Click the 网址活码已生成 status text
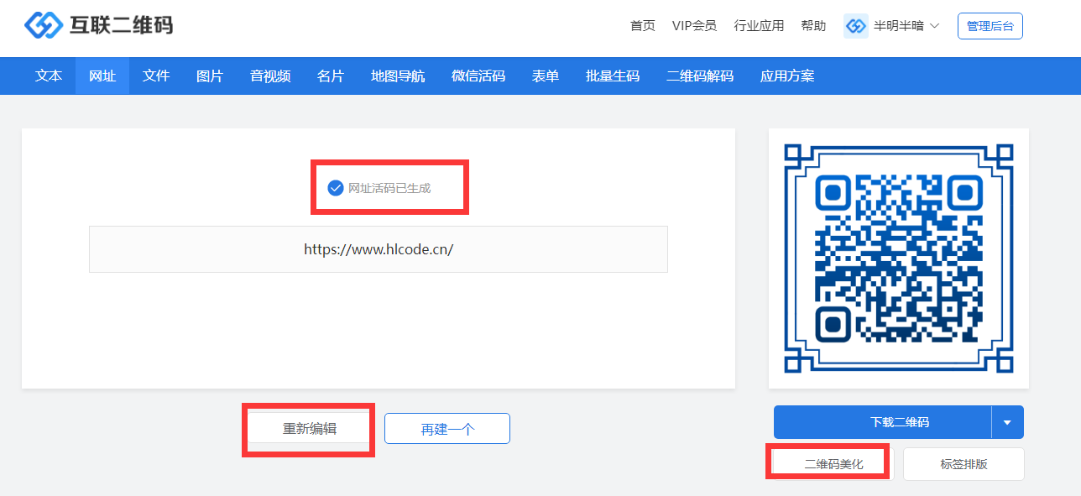 click(x=389, y=188)
